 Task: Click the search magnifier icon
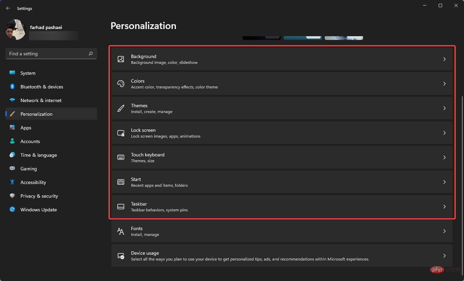[91, 54]
